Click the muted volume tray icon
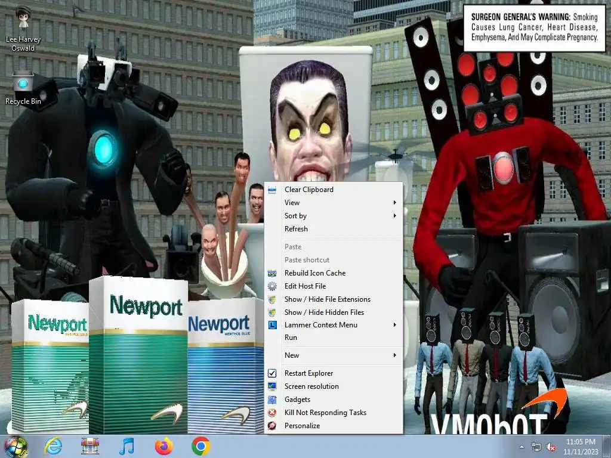Screen dimensions: 611x458 click(551, 447)
